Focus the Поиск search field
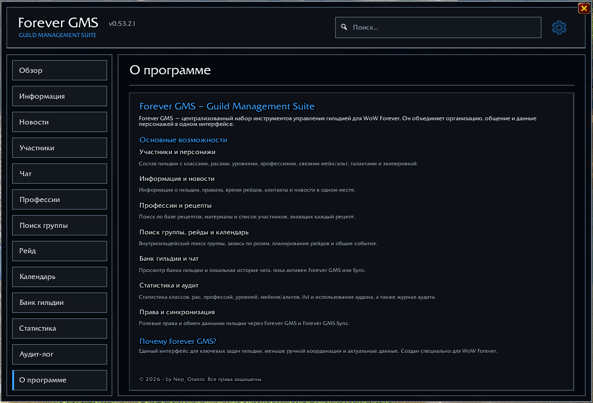This screenshot has width=593, height=403. [x=438, y=27]
